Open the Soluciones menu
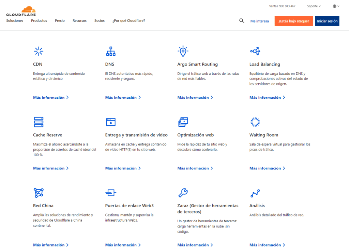This screenshot has width=349, height=251. coord(15,20)
